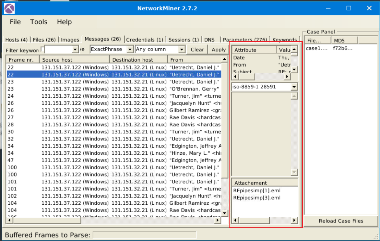This screenshot has width=380, height=241.
Task: Click messages list scroll right arrow
Action: coord(218,220)
